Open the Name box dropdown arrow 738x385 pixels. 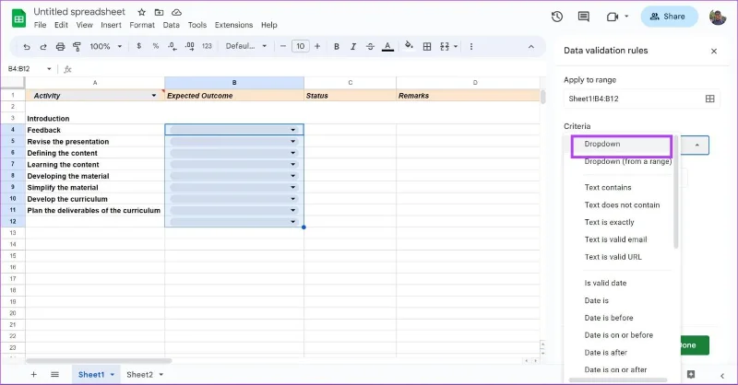click(49, 69)
